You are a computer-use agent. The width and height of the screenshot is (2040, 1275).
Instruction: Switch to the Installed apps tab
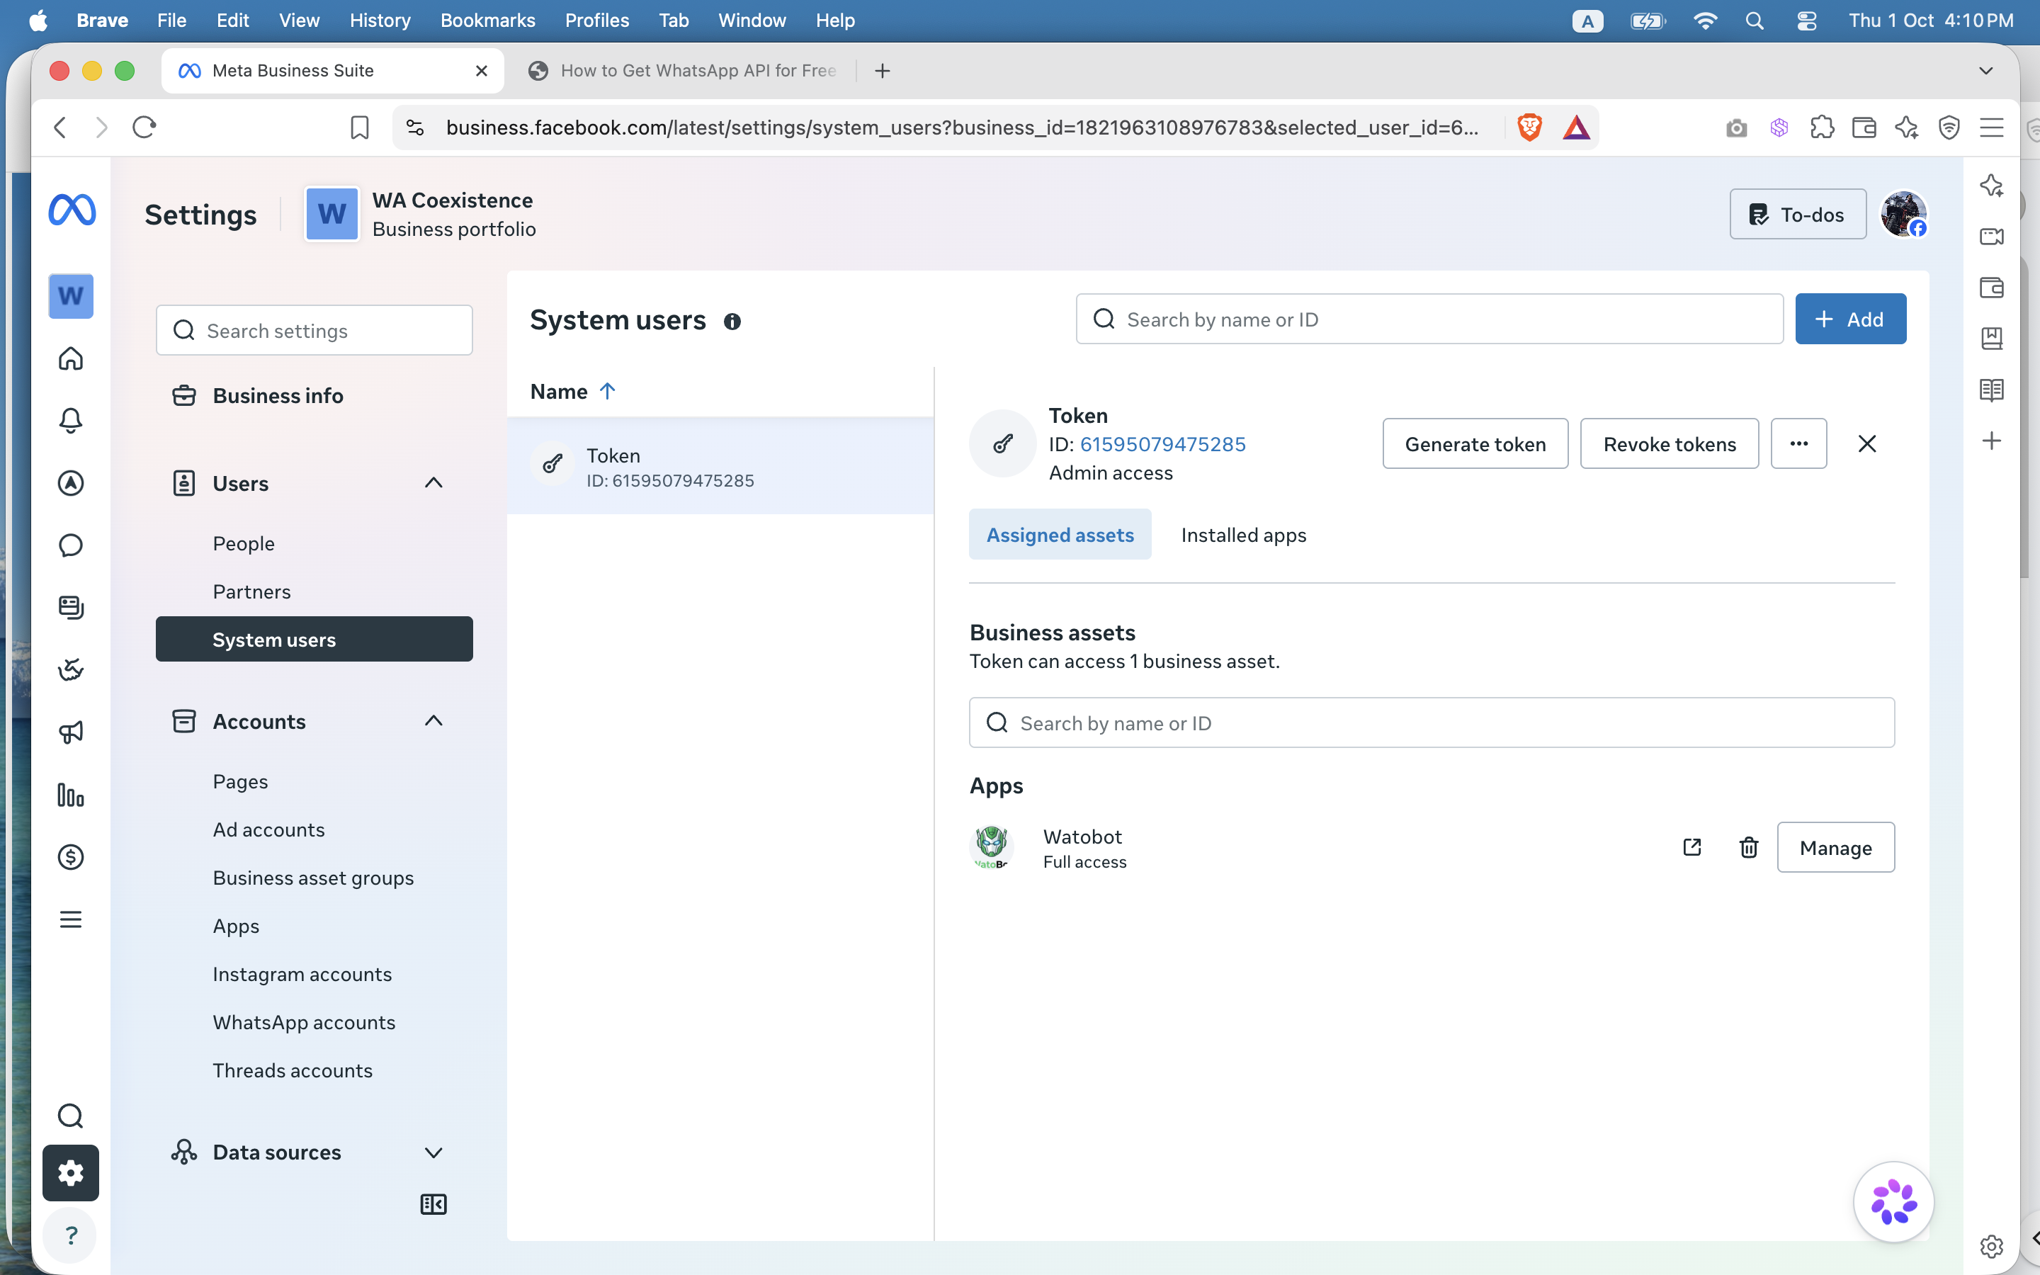pyautogui.click(x=1243, y=535)
